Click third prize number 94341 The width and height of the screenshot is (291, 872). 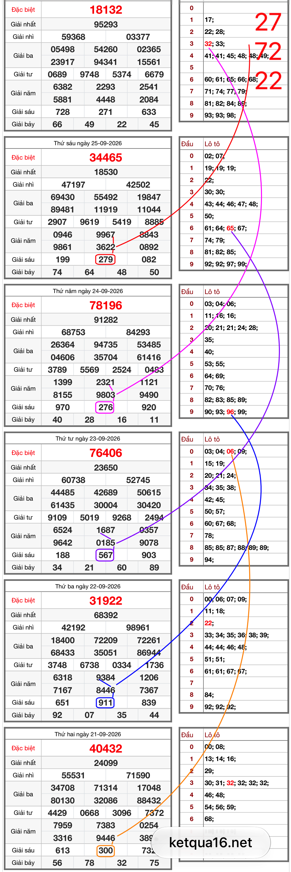[x=106, y=62]
